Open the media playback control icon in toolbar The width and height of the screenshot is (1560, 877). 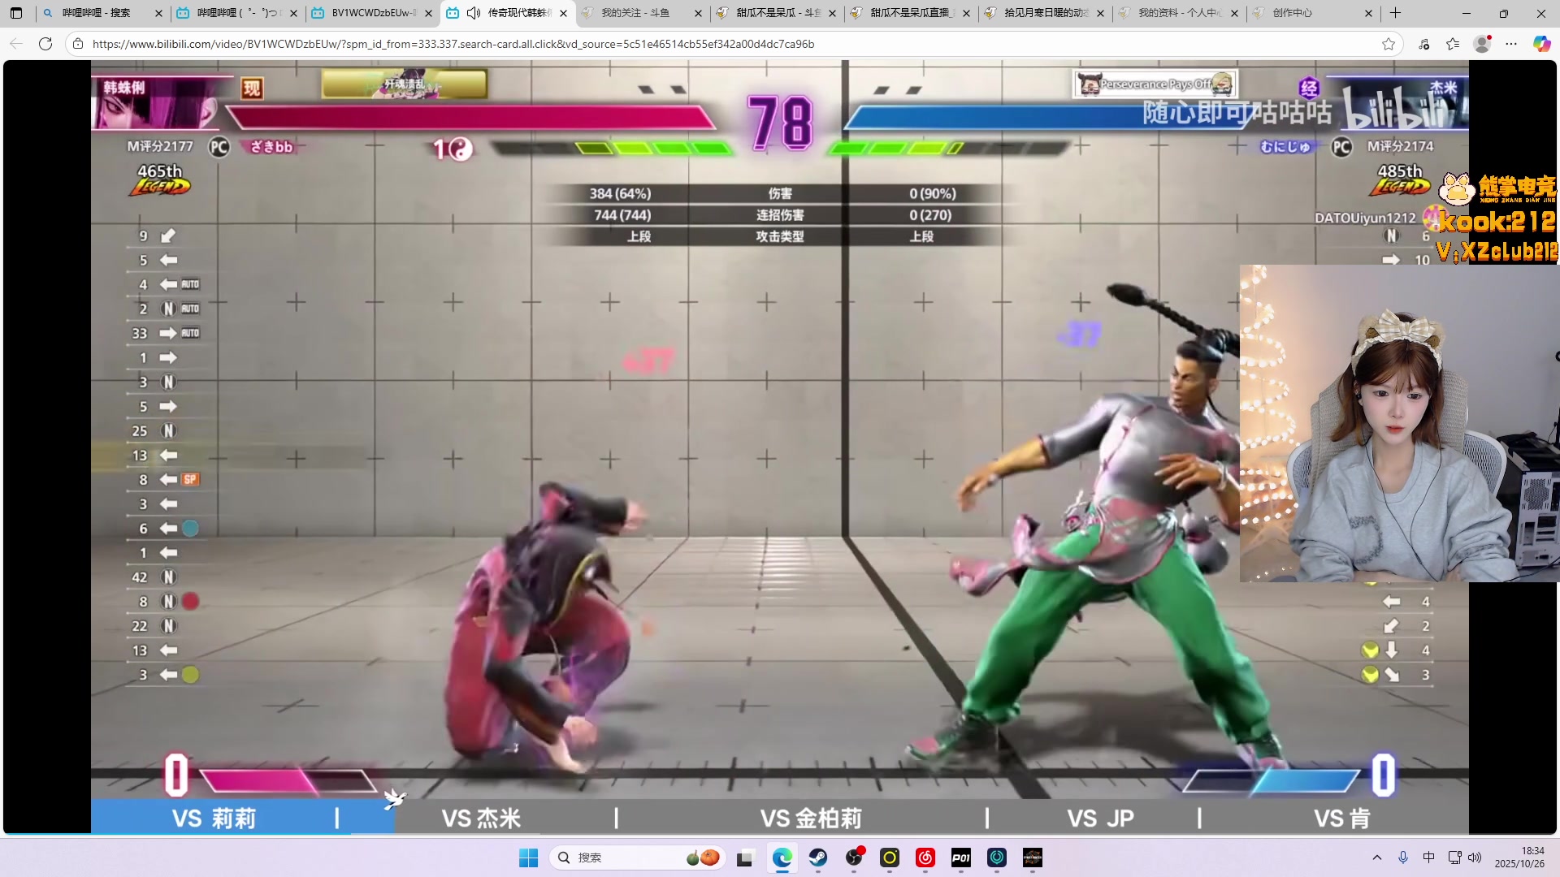pos(1424,44)
